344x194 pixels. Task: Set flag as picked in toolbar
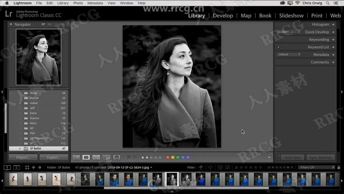(x=129, y=157)
